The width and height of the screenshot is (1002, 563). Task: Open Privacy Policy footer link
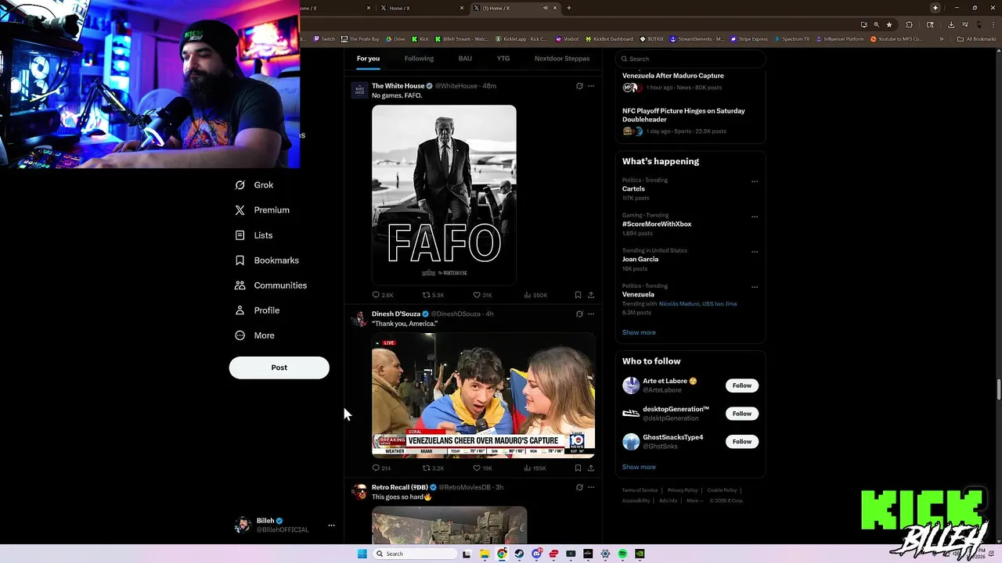click(x=683, y=490)
